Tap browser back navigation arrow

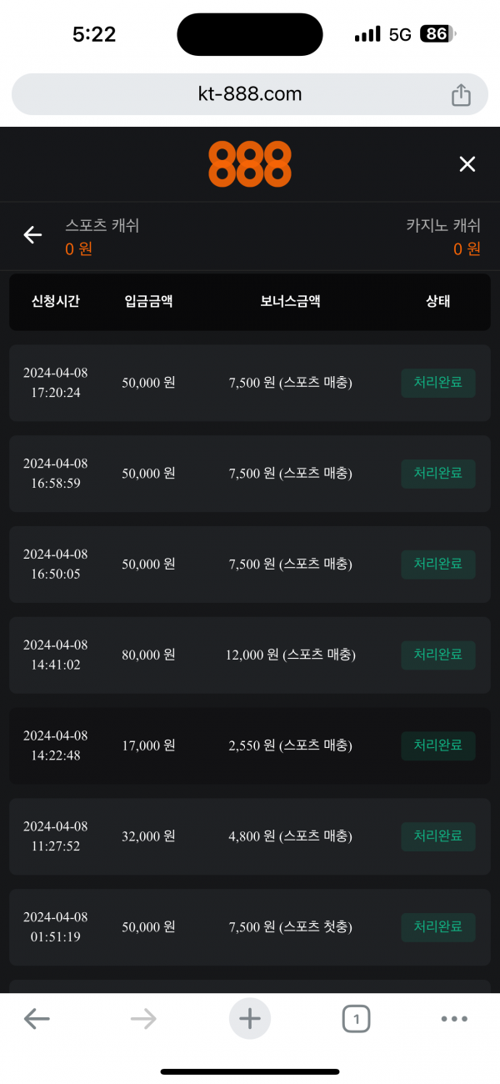click(x=37, y=1018)
